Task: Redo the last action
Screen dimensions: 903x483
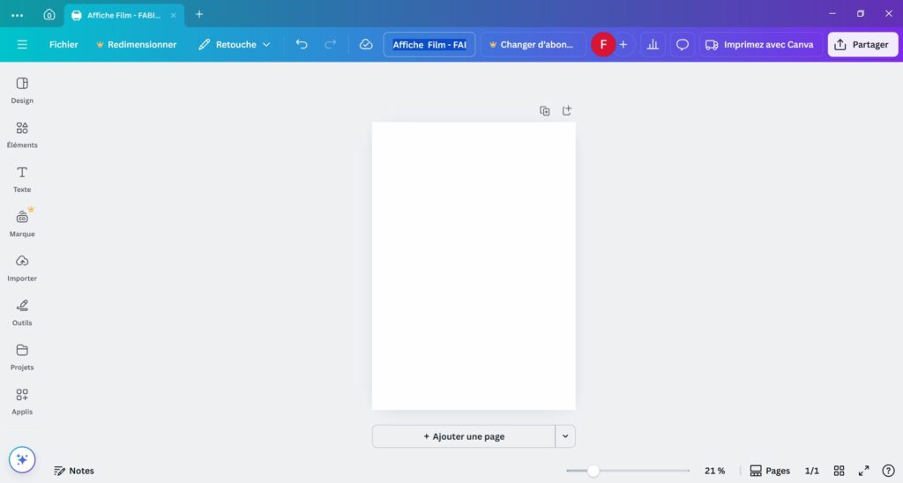Action: coord(330,44)
